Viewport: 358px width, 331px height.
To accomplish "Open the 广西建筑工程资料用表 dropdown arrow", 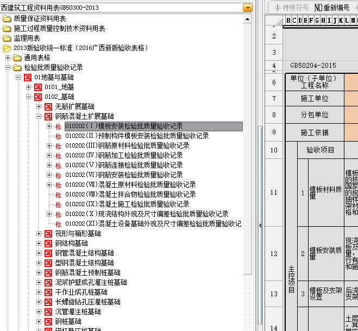I will [x=248, y=8].
